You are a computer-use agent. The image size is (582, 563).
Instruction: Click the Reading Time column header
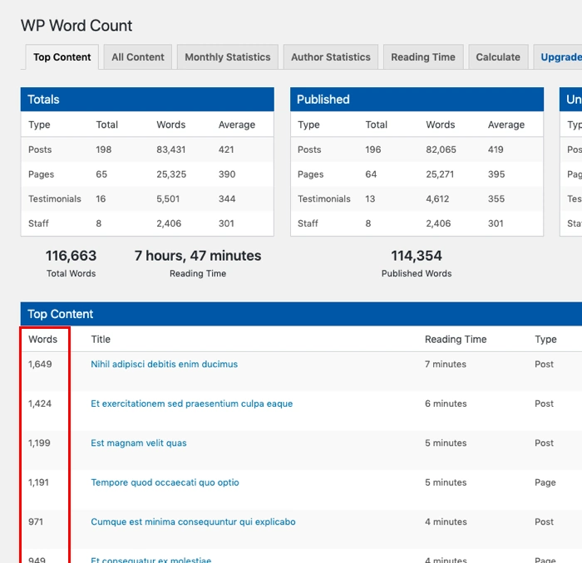(x=456, y=339)
